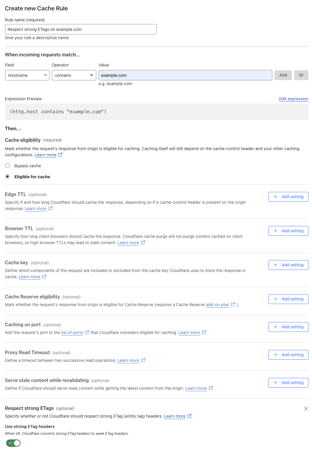Screen dimensions: 312x452
Task: Open the Edit expression link
Action: click(293, 99)
